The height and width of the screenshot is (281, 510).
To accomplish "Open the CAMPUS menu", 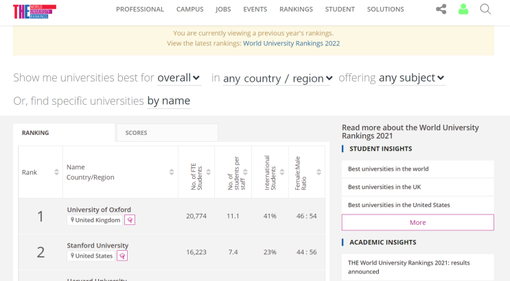I will [x=190, y=10].
